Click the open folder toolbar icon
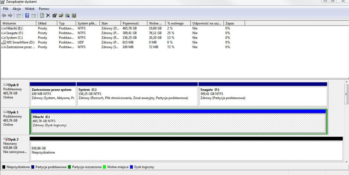 click(x=61, y=15)
